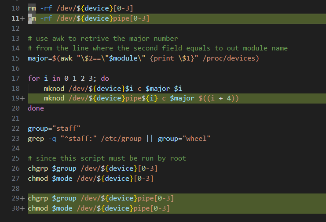The width and height of the screenshot is (326, 222).
Task: Place cursor on the word "done"
Action: coord(36,108)
